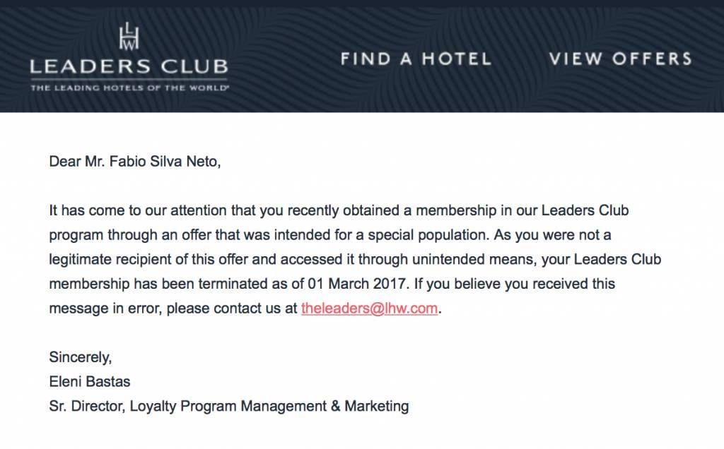The image size is (724, 449).
Task: Open the Leaders Club wordmark logo
Action: click(129, 67)
